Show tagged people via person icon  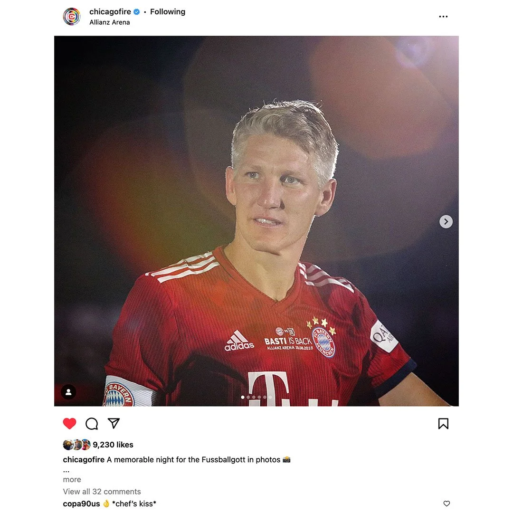coord(68,391)
